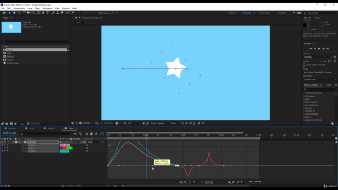Click the Easy Ease keyframe assistant icon
The width and height of the screenshot is (338, 190).
(x=251, y=182)
